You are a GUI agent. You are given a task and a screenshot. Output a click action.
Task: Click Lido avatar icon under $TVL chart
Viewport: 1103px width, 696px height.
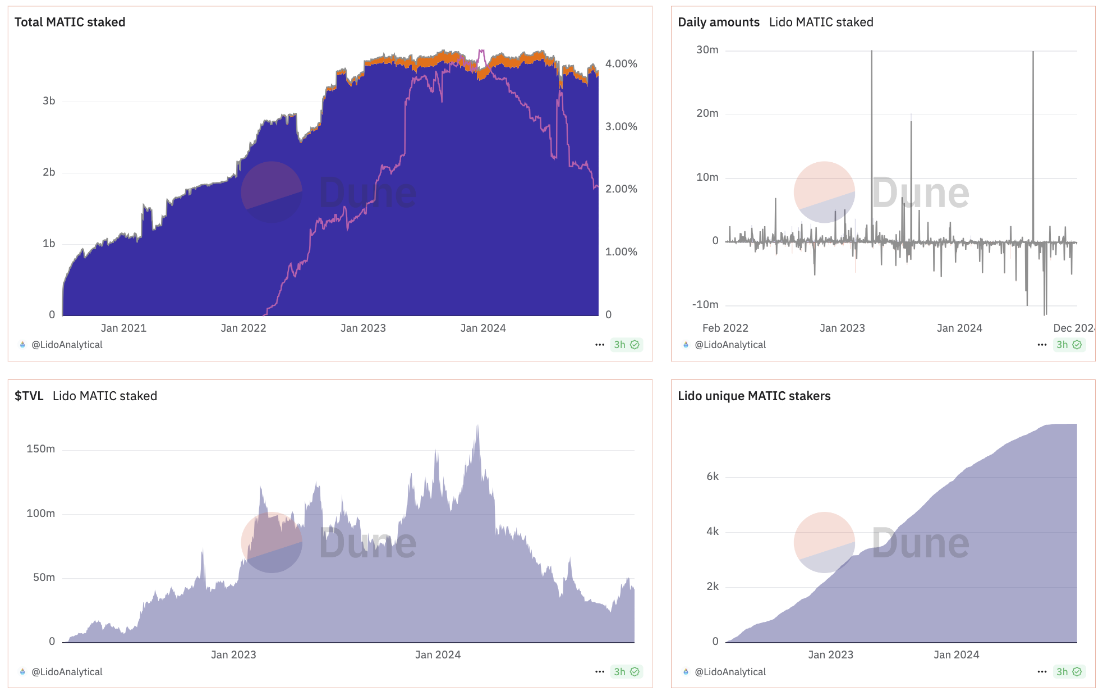(x=22, y=671)
